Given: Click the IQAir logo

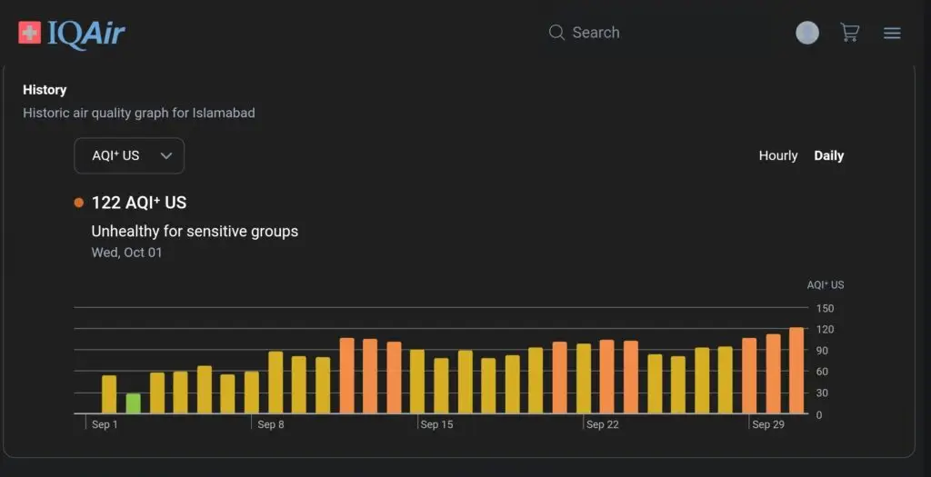Looking at the screenshot, I should click(x=72, y=34).
